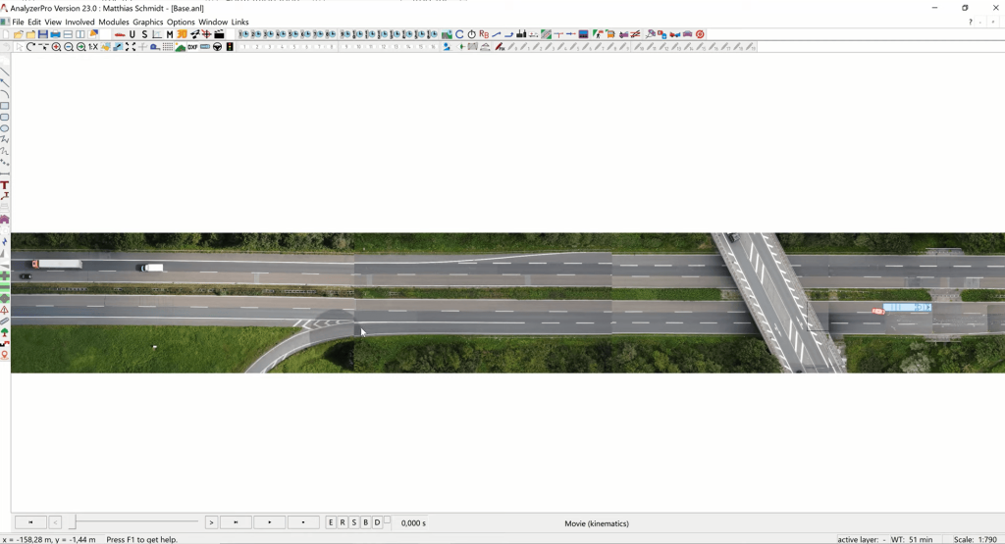
Task: Click the step forward '>' button
Action: (x=211, y=522)
